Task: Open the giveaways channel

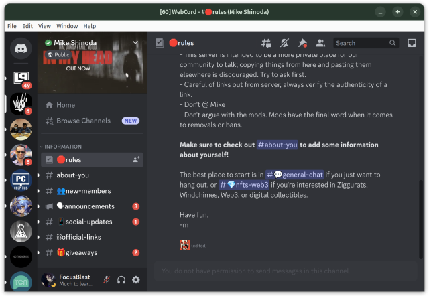Action: point(92,253)
